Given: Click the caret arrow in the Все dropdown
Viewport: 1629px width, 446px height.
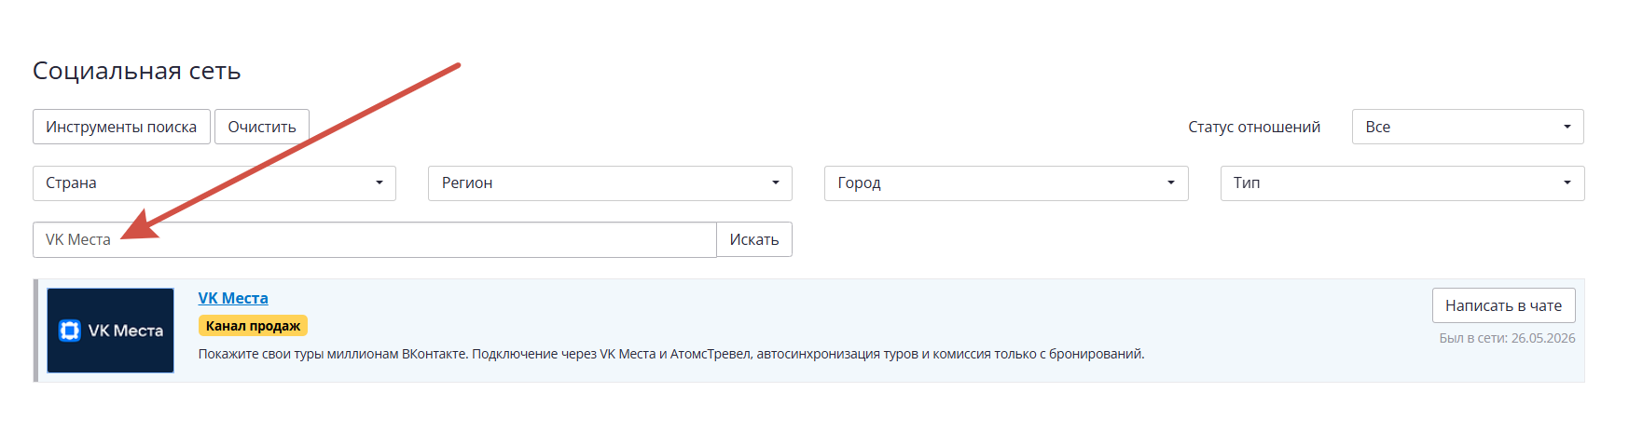Looking at the screenshot, I should coord(1567,127).
